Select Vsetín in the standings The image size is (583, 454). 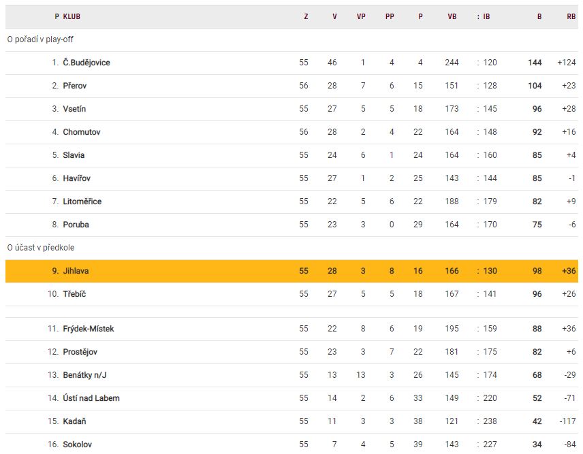75,109
